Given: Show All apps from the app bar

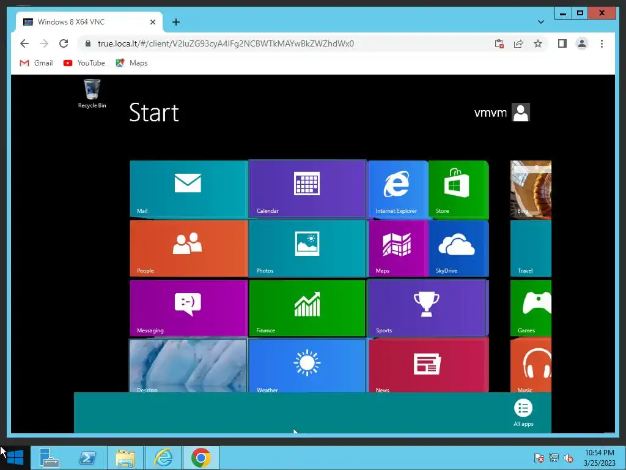Looking at the screenshot, I should pos(523,413).
